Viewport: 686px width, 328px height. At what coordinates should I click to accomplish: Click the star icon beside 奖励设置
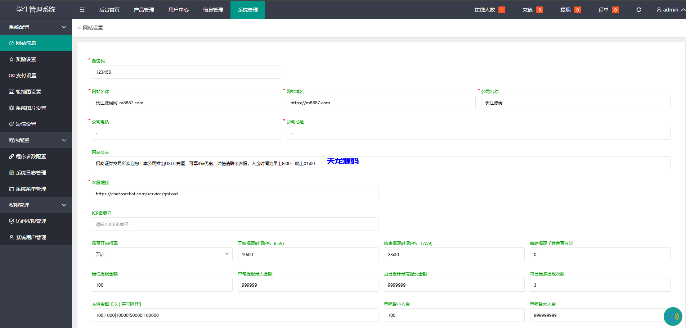12,59
